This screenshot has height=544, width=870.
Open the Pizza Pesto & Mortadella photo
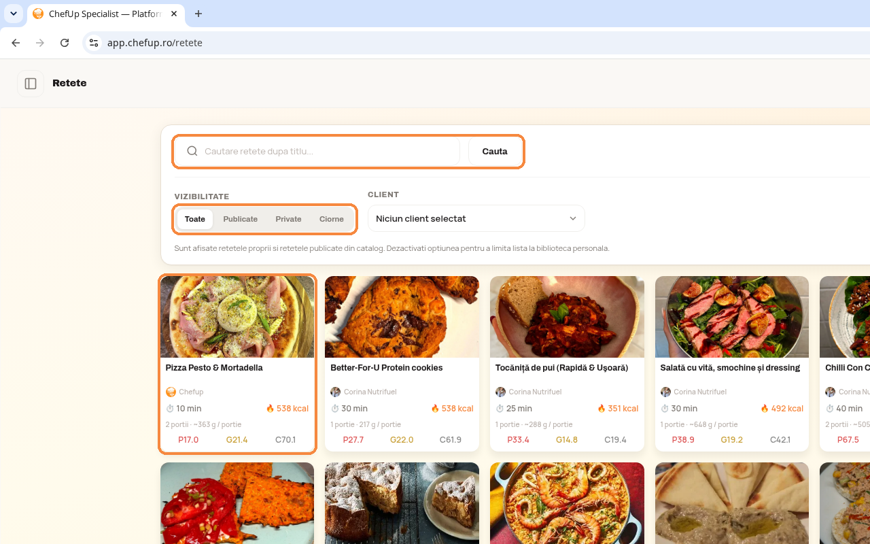(x=237, y=317)
